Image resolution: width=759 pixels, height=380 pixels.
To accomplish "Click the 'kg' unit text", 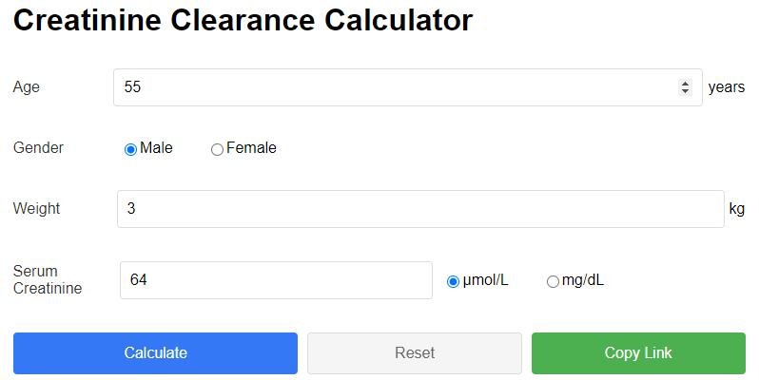I will click(736, 209).
